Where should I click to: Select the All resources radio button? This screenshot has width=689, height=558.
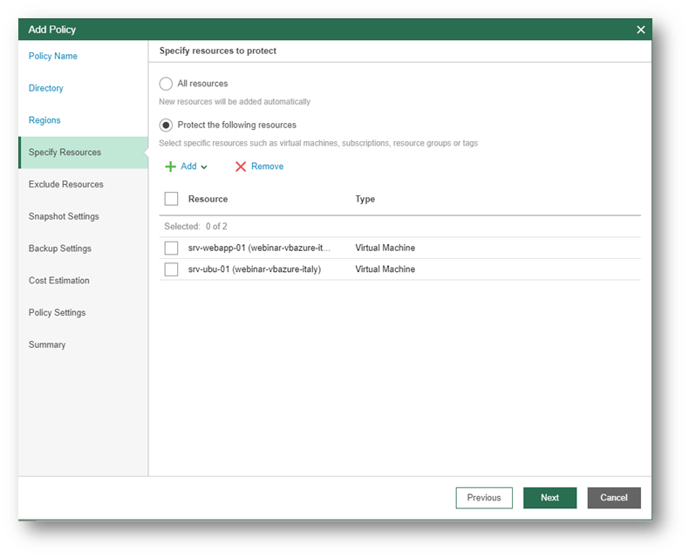pos(166,84)
